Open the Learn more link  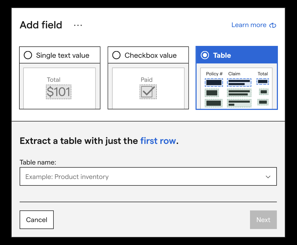(x=249, y=25)
